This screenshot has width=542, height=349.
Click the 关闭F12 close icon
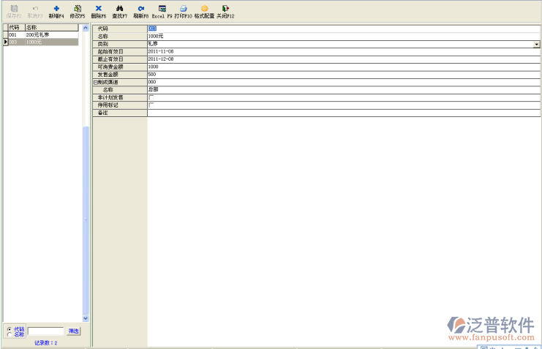tap(225, 9)
